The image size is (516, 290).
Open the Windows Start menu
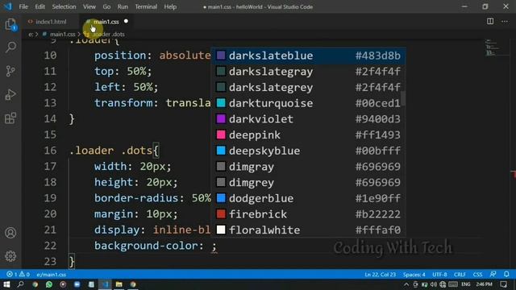click(x=6, y=284)
